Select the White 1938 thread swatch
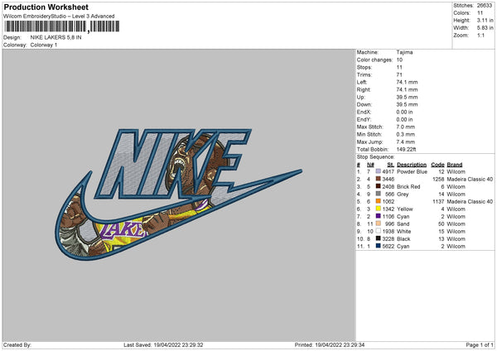The width and height of the screenshot is (497, 351). 379,231
